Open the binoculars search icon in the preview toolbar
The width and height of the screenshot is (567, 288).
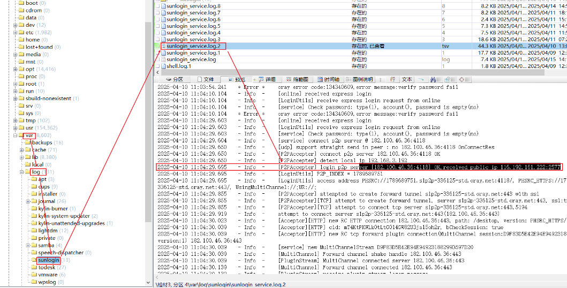tap(435, 80)
